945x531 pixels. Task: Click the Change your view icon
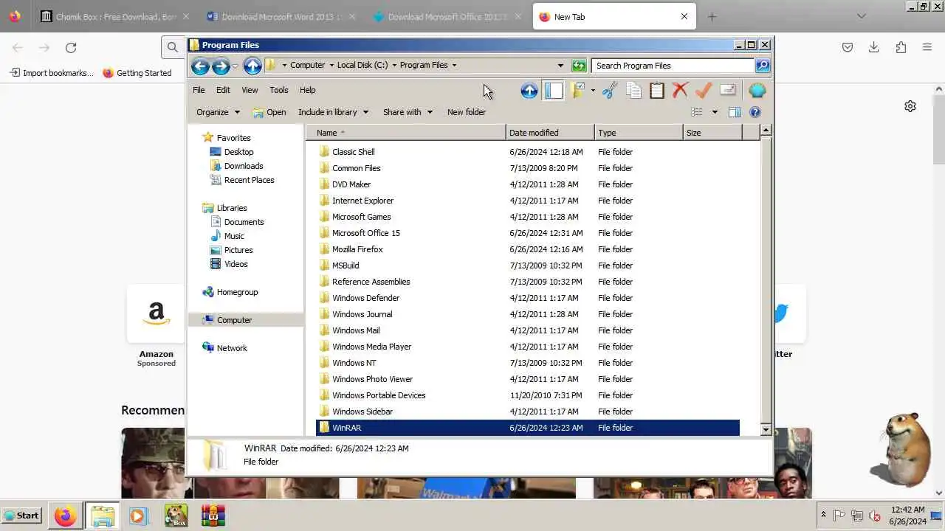(697, 112)
